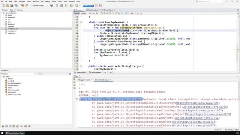Viewport: 240px width, 135px height.
Task: Select leerEmpleados() in Navigator members
Action: pyautogui.click(x=13, y=90)
